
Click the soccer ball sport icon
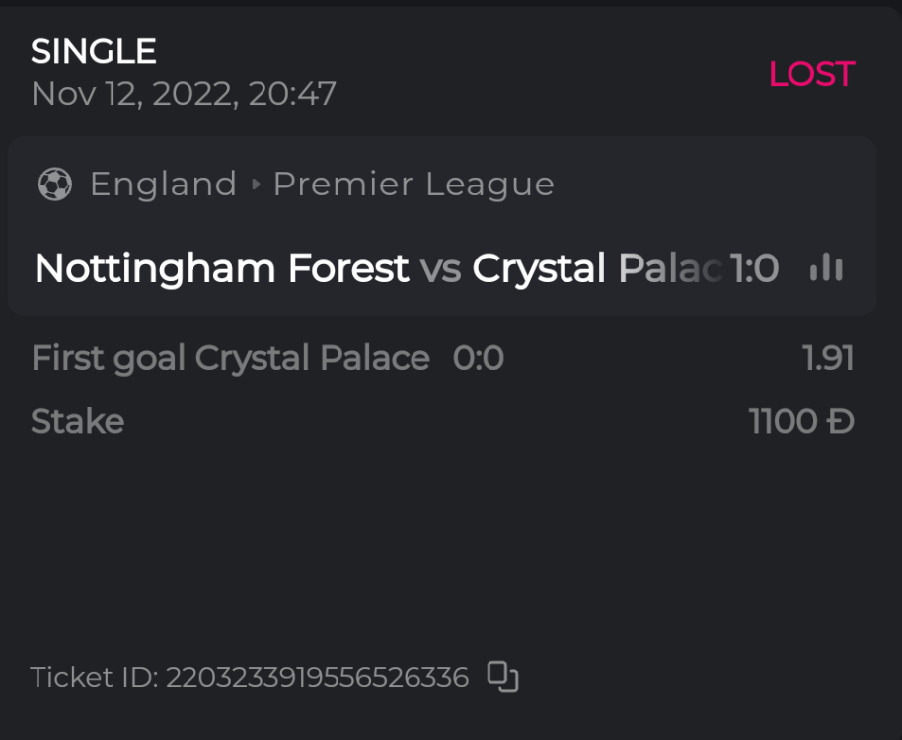(54, 185)
